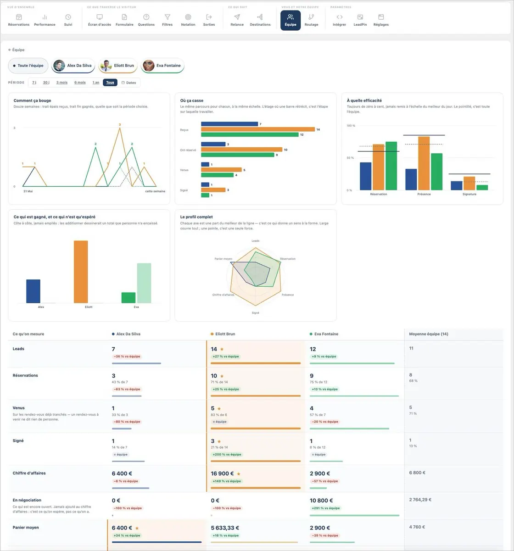Viewport: 514px width, 551px height.
Task: Go to the Sorties exit icon
Action: 209,17
